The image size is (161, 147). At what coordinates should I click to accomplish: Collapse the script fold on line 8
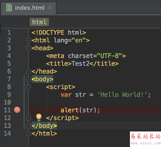coord(28,87)
